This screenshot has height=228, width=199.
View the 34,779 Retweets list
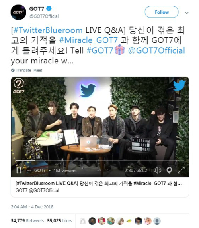[27, 221]
